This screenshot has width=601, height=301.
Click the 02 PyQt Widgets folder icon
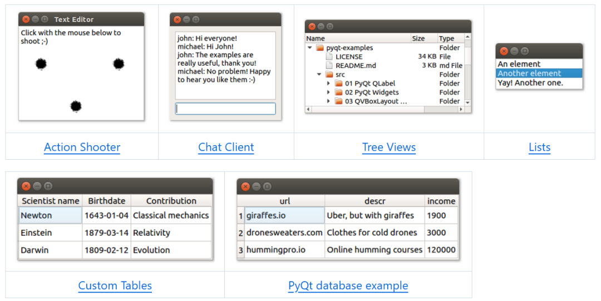click(x=338, y=92)
